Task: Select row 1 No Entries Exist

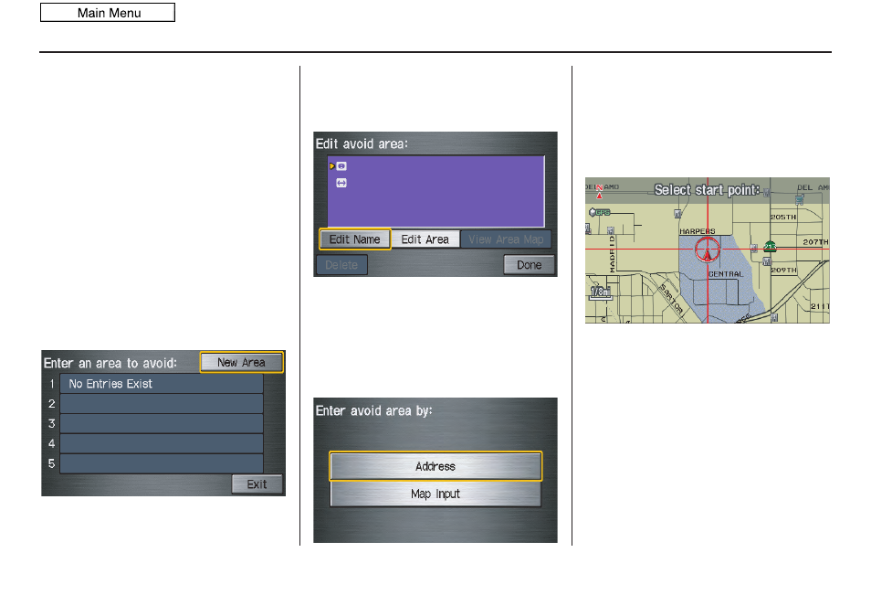Action: tap(161, 384)
